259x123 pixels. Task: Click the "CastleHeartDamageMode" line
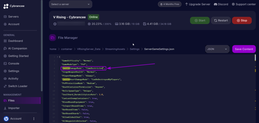pos(91,79)
